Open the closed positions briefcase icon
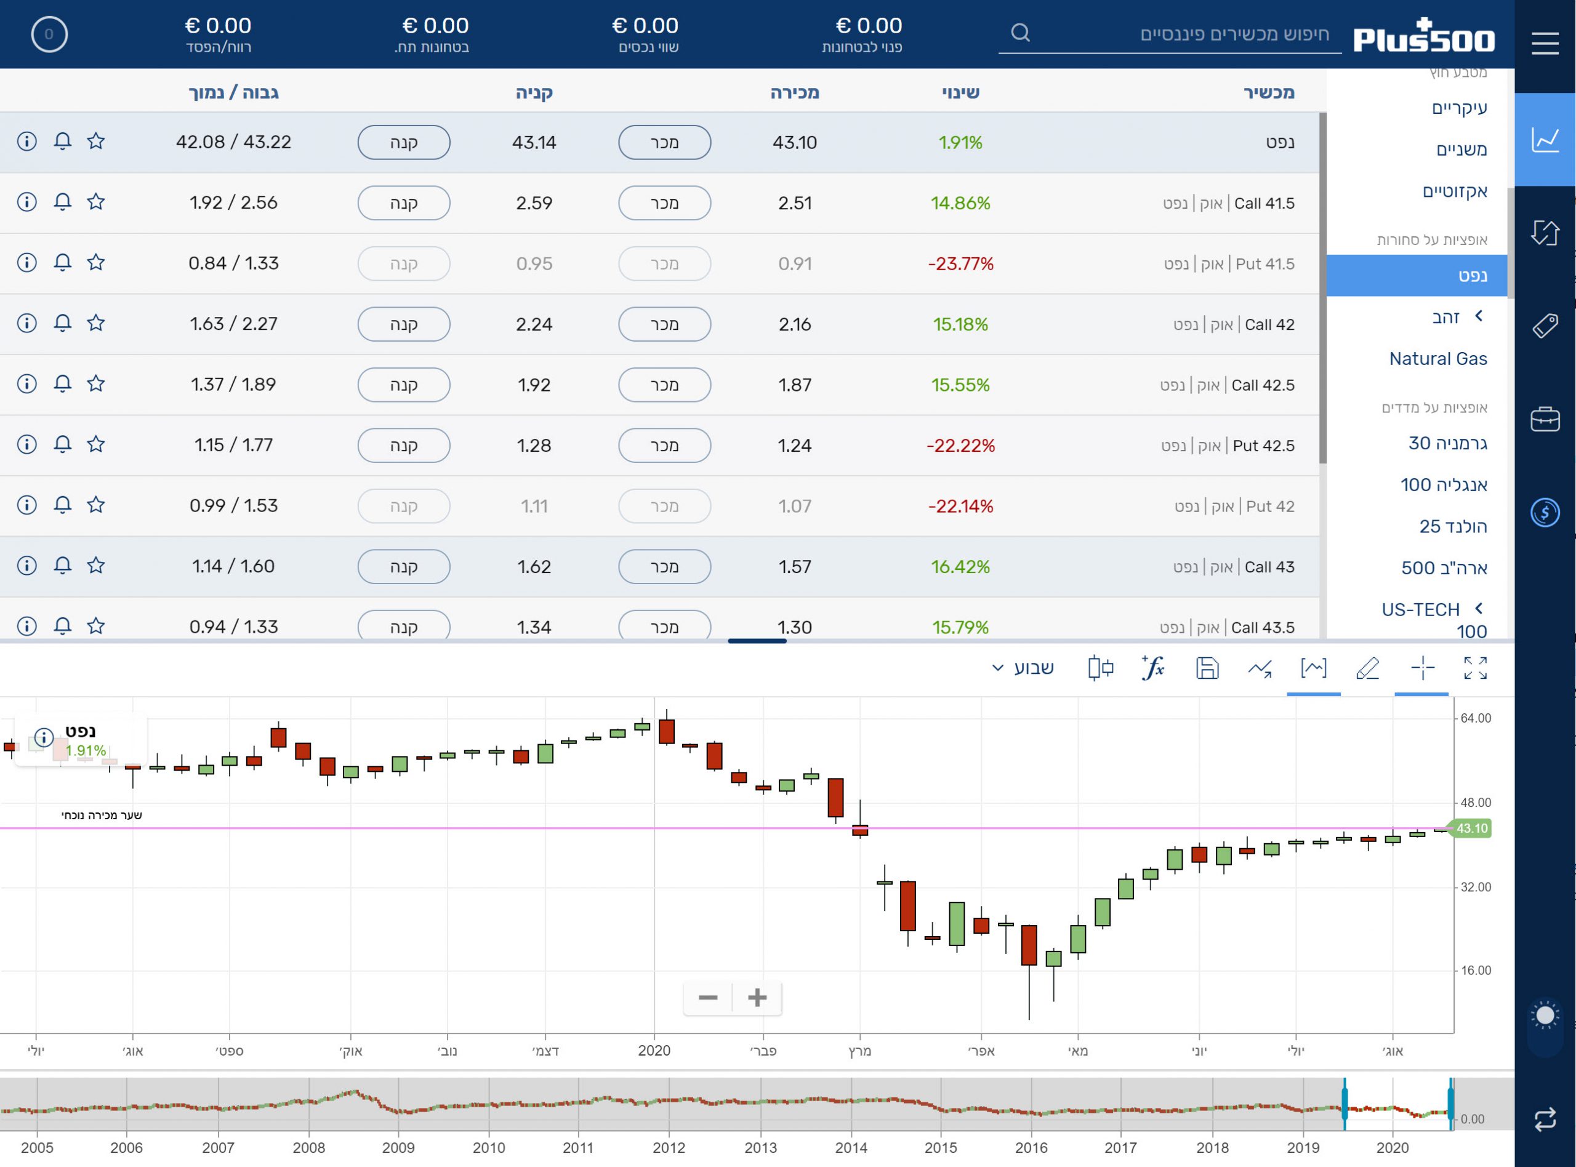The width and height of the screenshot is (1576, 1167). (x=1545, y=419)
